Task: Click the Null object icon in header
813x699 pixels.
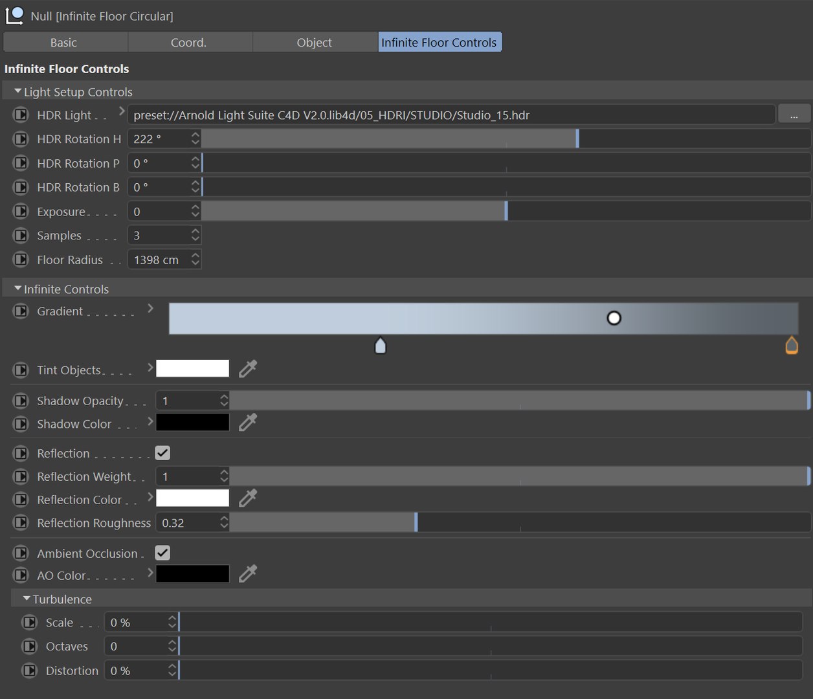Action: click(14, 15)
